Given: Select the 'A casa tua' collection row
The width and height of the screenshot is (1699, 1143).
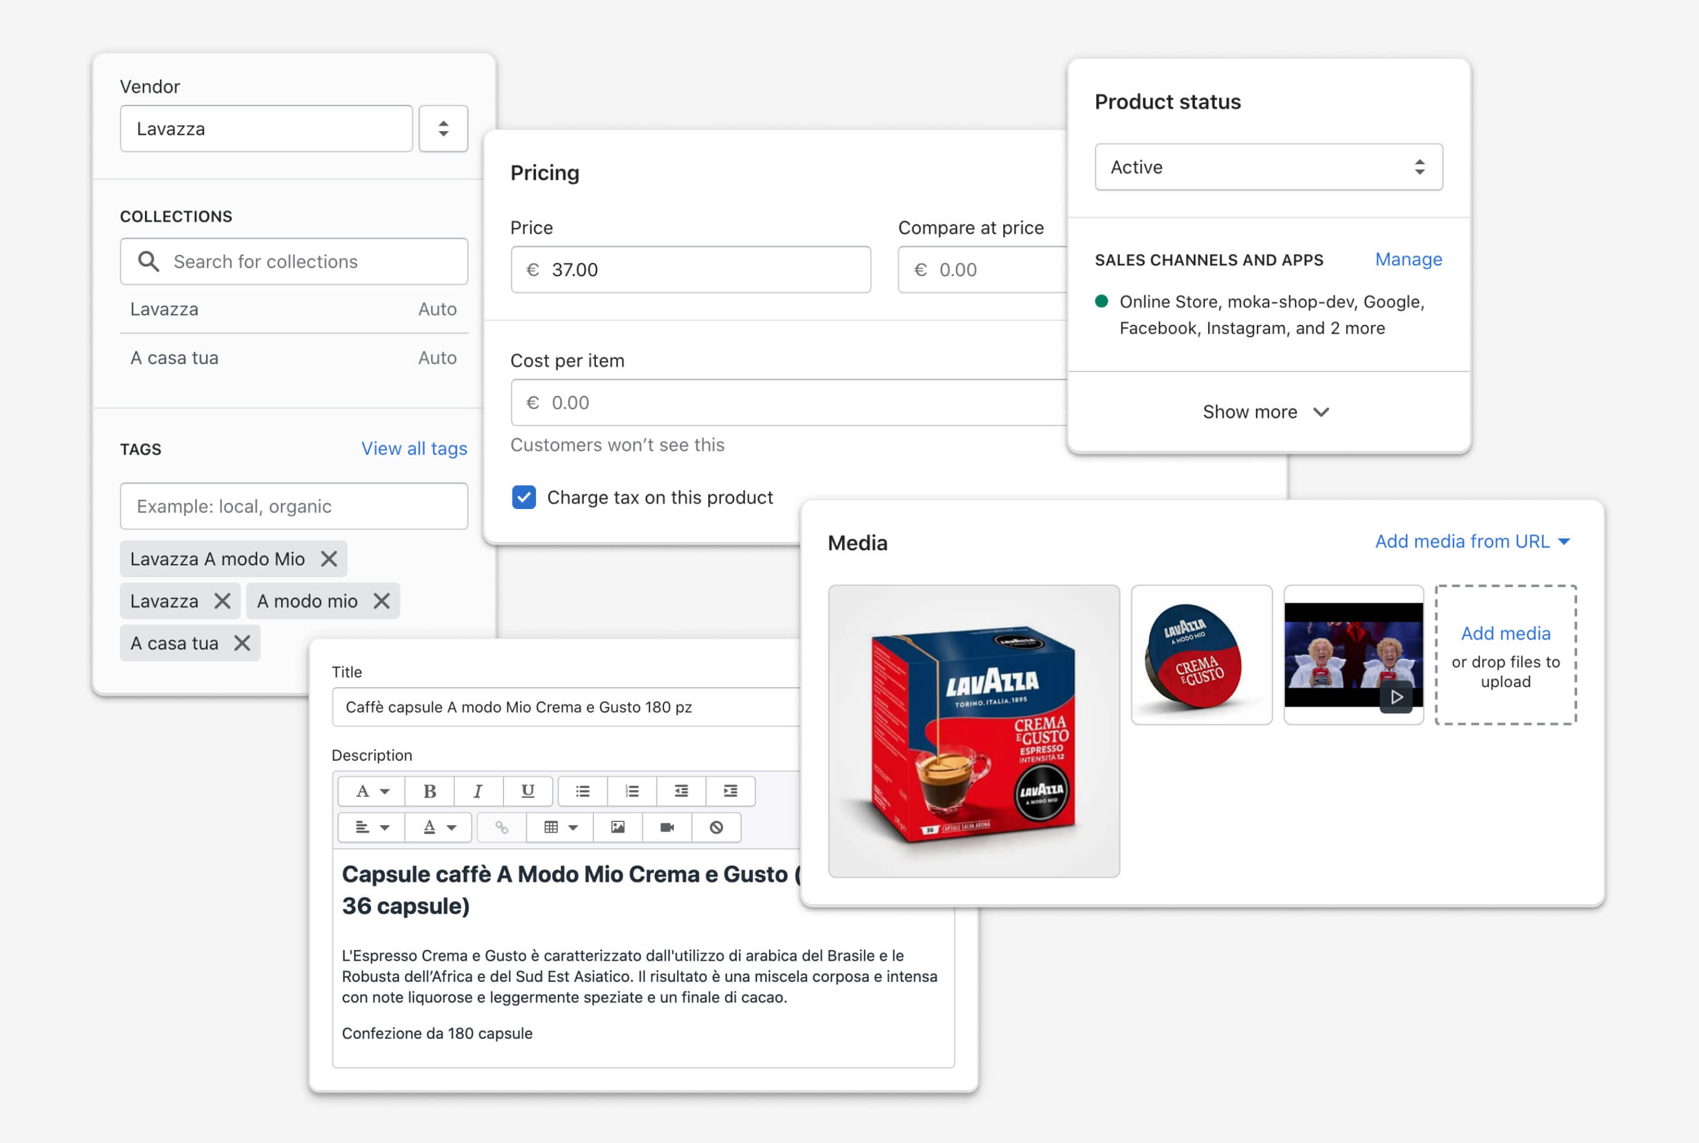Looking at the screenshot, I should [x=294, y=358].
